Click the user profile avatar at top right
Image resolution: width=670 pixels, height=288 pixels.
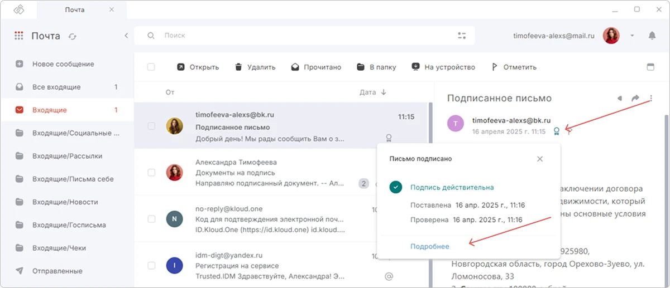click(x=611, y=36)
